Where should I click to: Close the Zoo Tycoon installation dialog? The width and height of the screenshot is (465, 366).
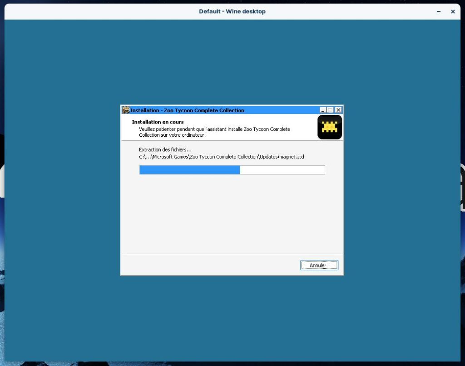(338, 110)
